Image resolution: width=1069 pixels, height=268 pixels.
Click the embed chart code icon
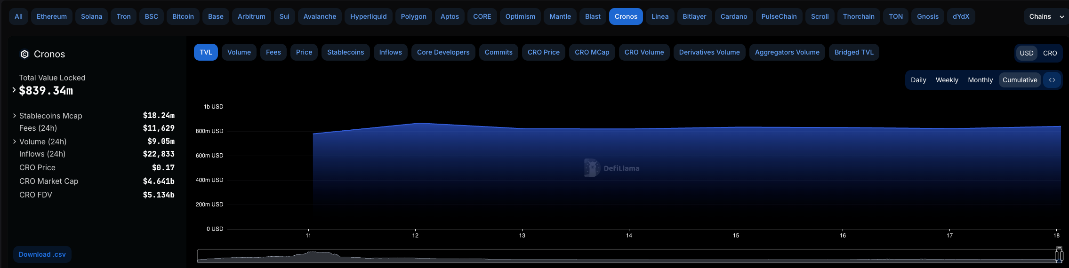1052,80
